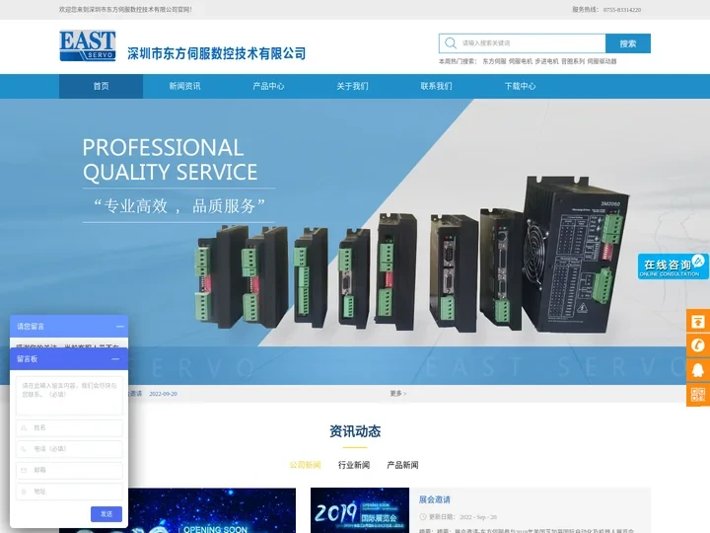This screenshot has width=710, height=533.
Task: Click the 电话 phone input field
Action: 69,449
